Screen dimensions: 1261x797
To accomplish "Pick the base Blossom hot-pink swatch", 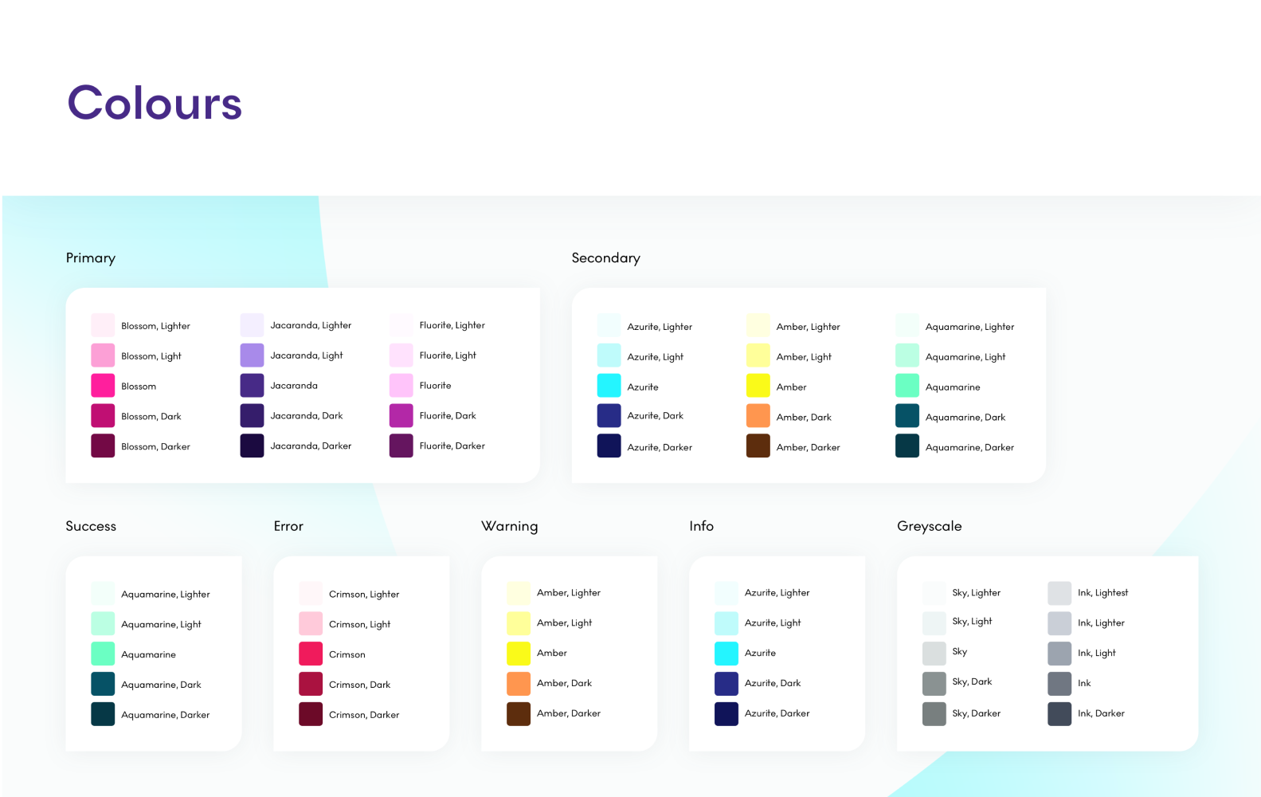I will point(103,386).
